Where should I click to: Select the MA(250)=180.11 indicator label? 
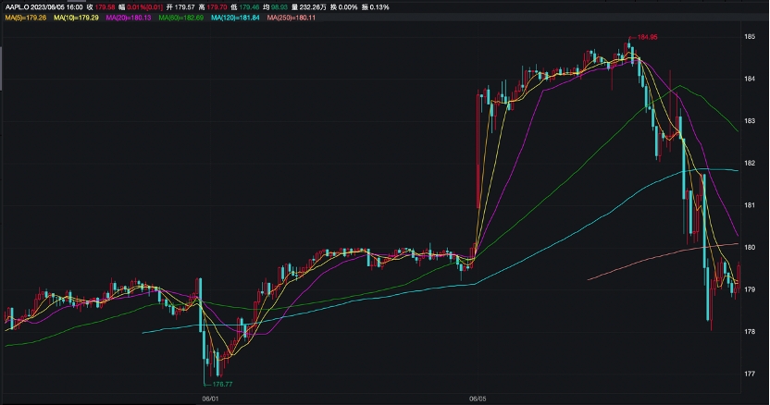292,18
